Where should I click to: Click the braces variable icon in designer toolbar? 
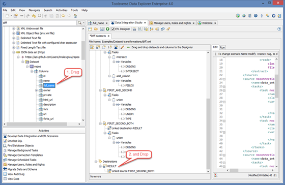[110, 47]
